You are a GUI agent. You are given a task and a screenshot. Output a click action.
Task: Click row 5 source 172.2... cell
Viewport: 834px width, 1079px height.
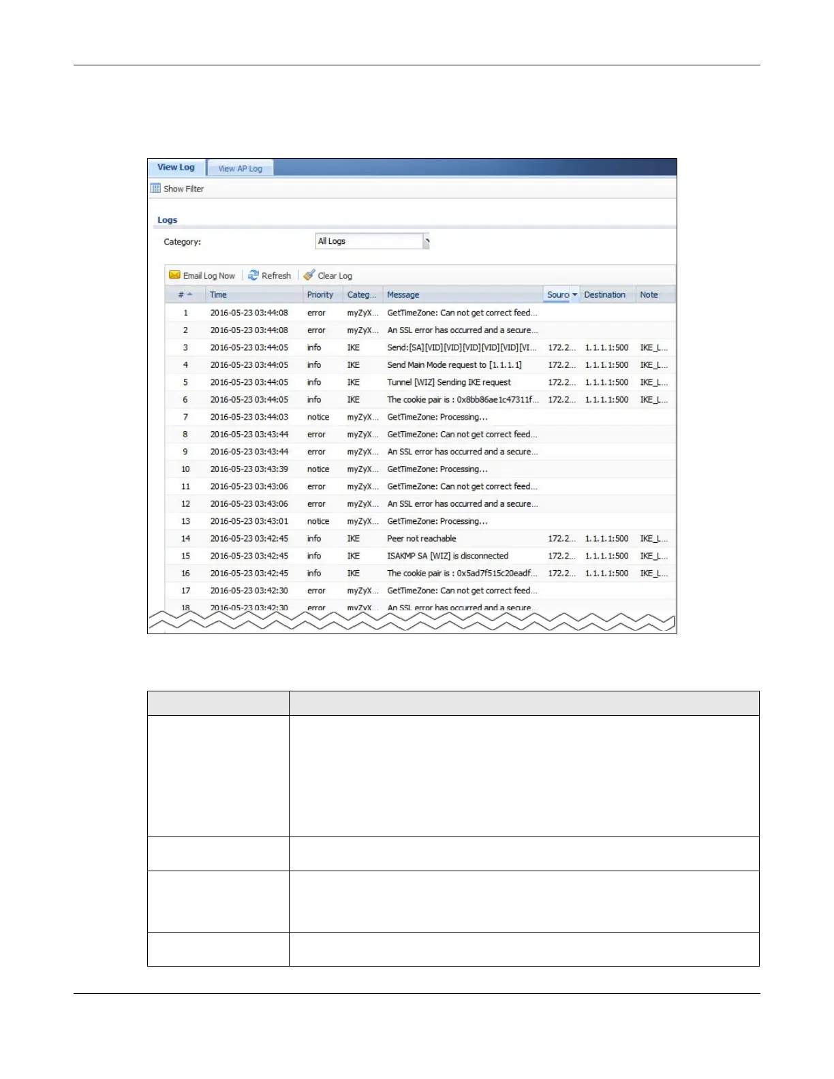[561, 382]
